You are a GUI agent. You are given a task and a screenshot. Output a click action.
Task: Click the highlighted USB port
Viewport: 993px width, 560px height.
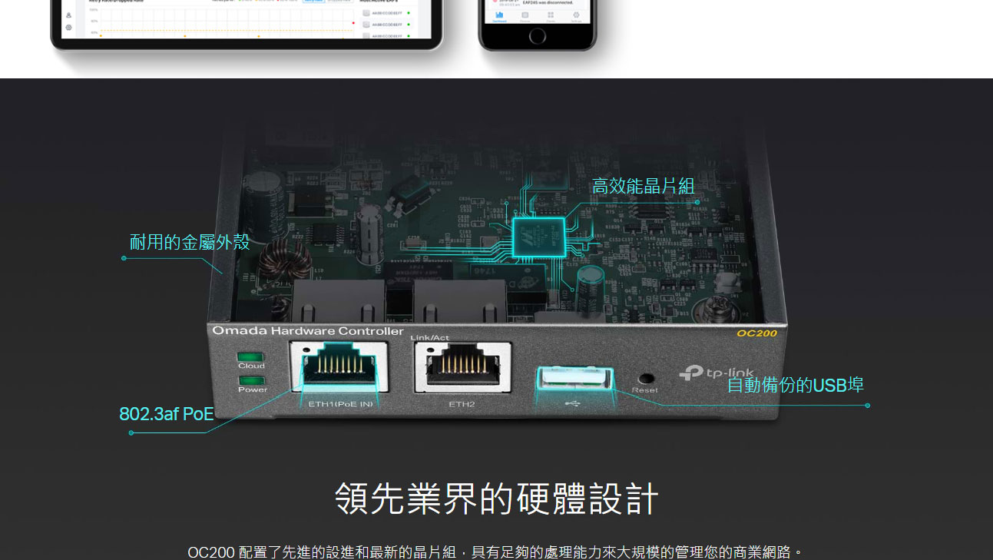575,379
